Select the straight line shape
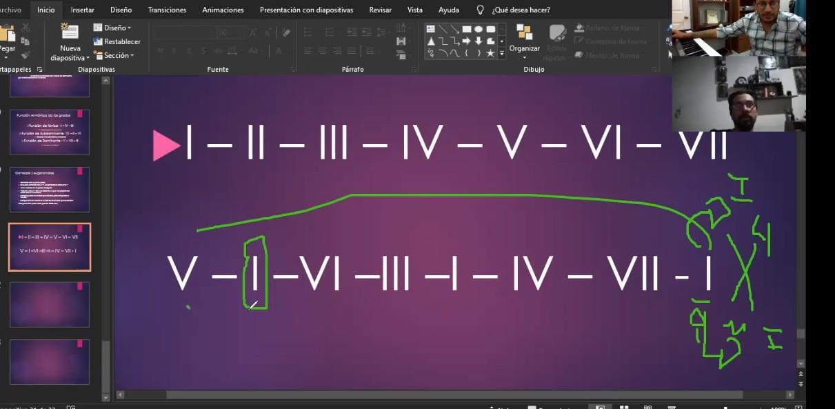 pos(442,29)
